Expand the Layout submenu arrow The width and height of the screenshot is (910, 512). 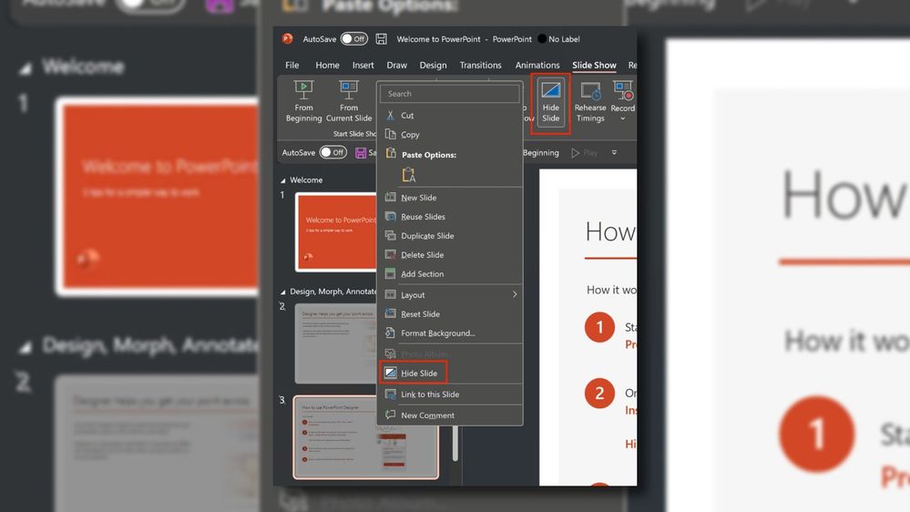coord(515,295)
